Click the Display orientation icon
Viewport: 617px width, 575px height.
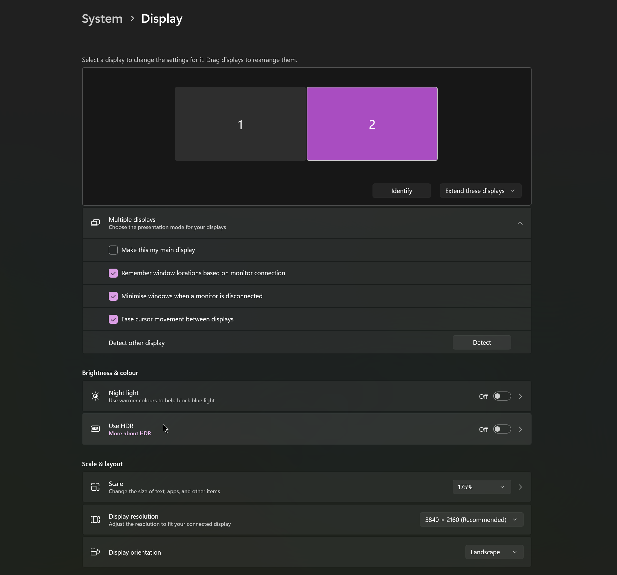coord(95,552)
